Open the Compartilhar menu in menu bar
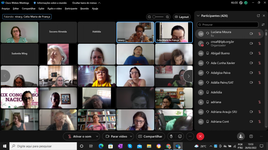 click(29, 9)
